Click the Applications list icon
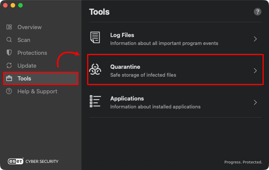This screenshot has width=269, height=170. [x=95, y=102]
